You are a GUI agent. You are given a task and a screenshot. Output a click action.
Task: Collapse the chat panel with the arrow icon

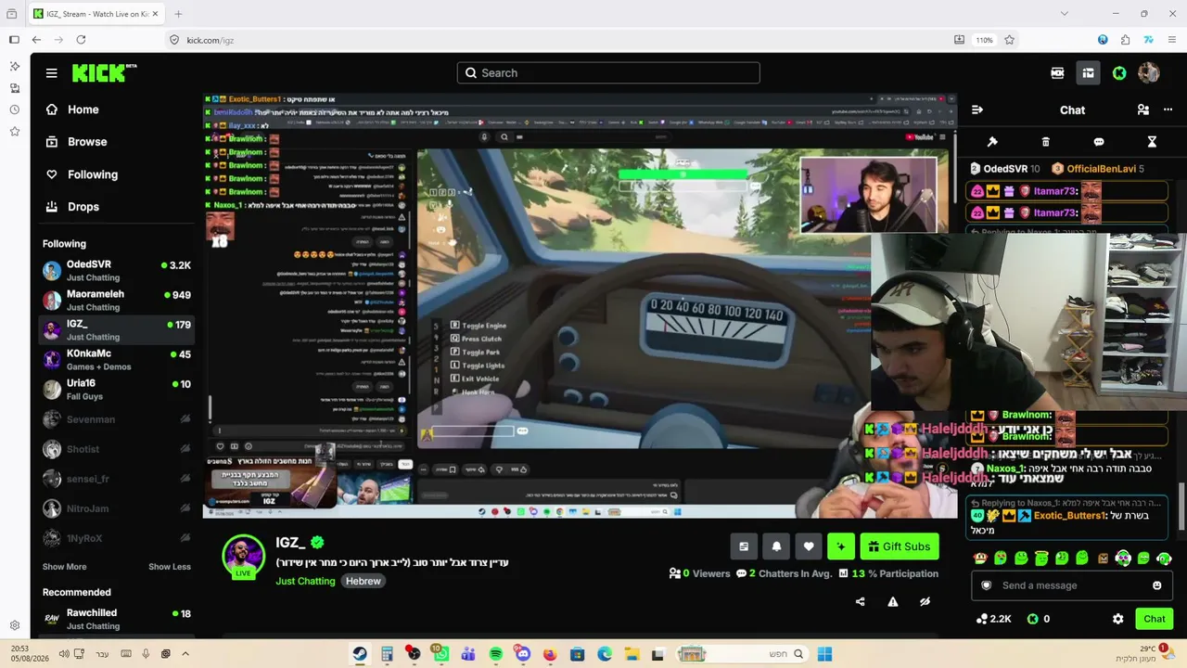[976, 109]
